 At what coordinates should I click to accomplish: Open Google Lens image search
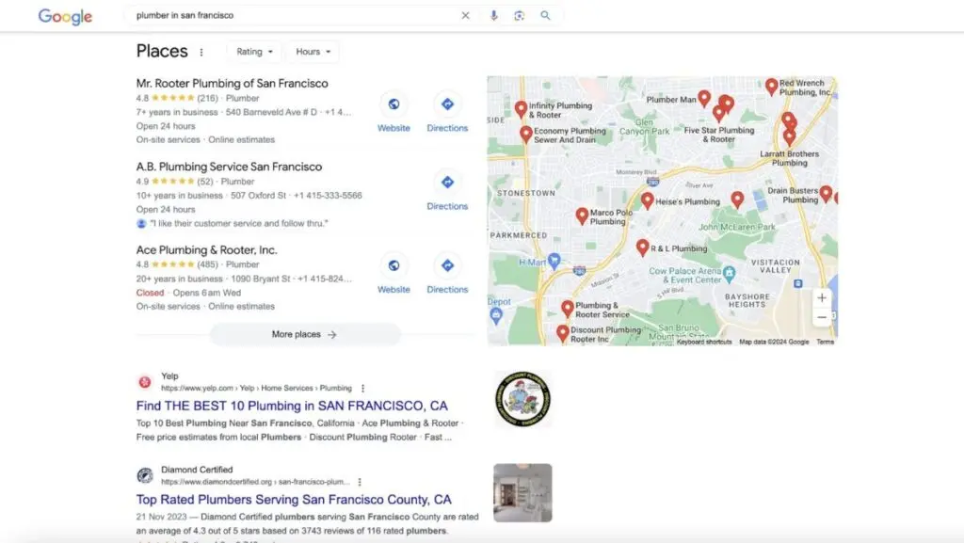(519, 16)
